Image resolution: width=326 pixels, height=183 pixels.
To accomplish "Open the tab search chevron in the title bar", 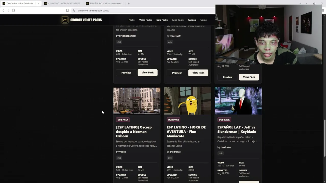I will (300, 4).
